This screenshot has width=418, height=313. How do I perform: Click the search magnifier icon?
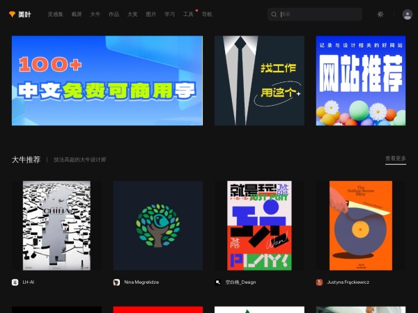click(274, 14)
